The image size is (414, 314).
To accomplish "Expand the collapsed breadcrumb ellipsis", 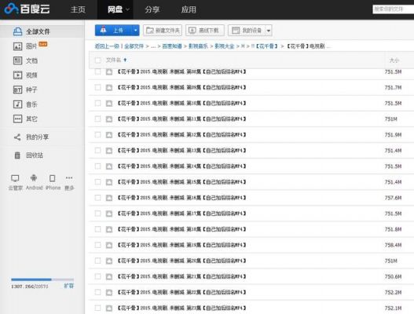I will click(153, 46).
